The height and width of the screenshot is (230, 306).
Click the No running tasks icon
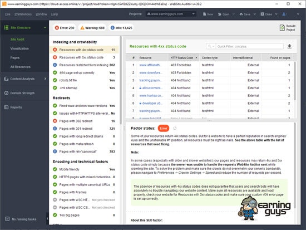(7, 219)
